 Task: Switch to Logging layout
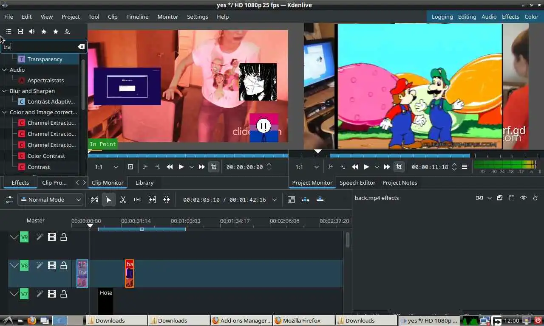click(x=442, y=17)
